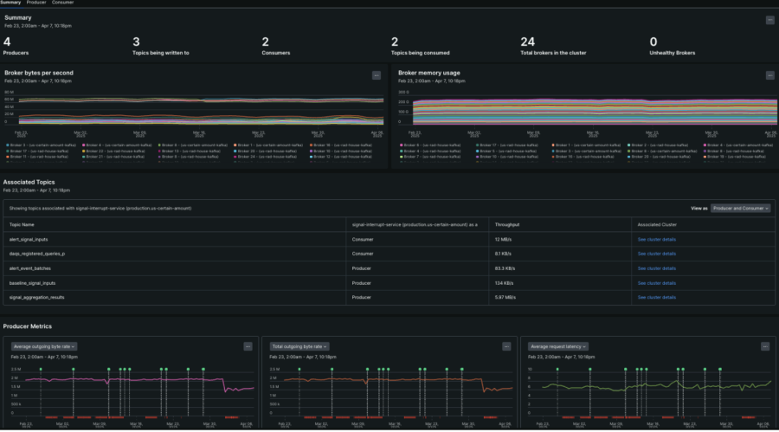Expand the 'Producer and Consumer' view dropdown
This screenshot has height=432, width=779.
pos(742,209)
